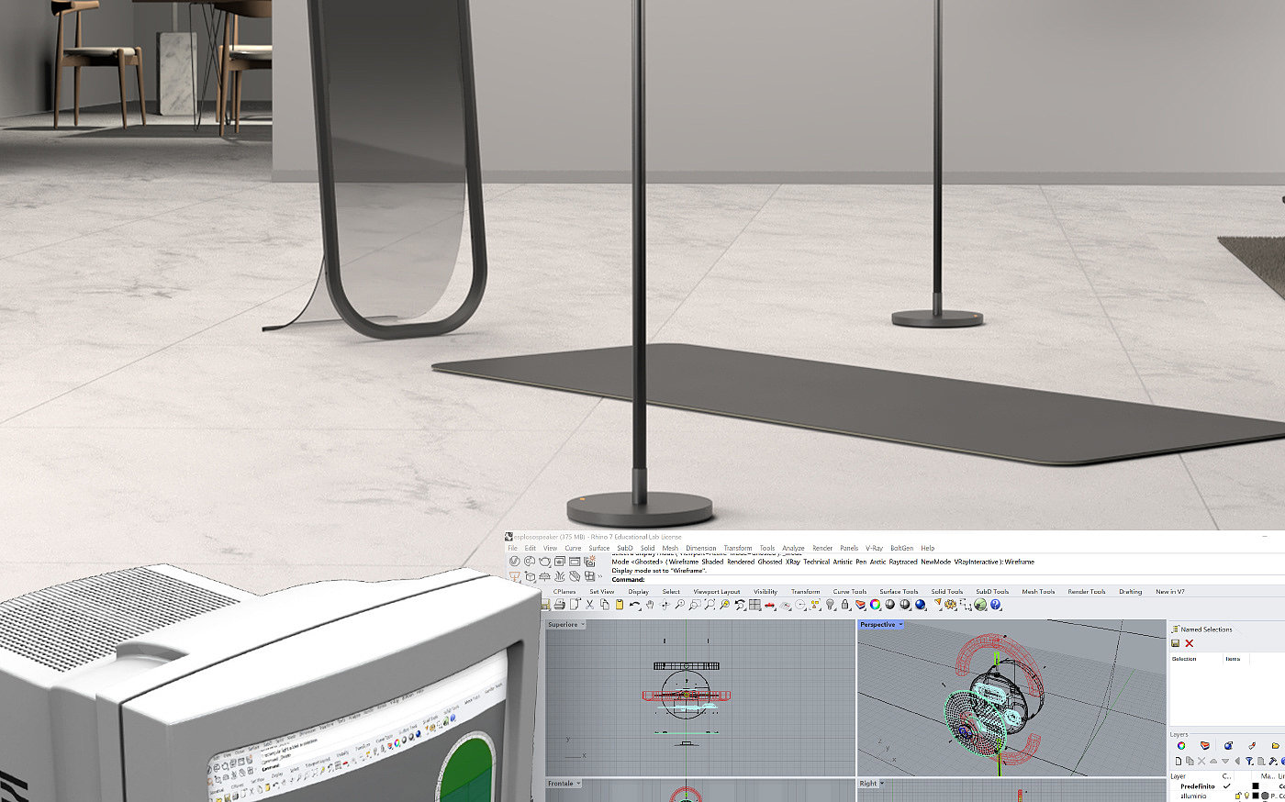Toggle the alluminio layer lock
The image size is (1285, 802).
1237,796
